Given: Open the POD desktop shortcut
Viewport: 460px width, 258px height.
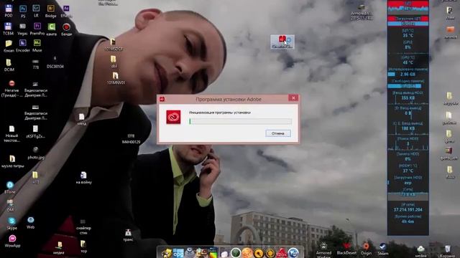Looking at the screenshot, I should point(9,11).
